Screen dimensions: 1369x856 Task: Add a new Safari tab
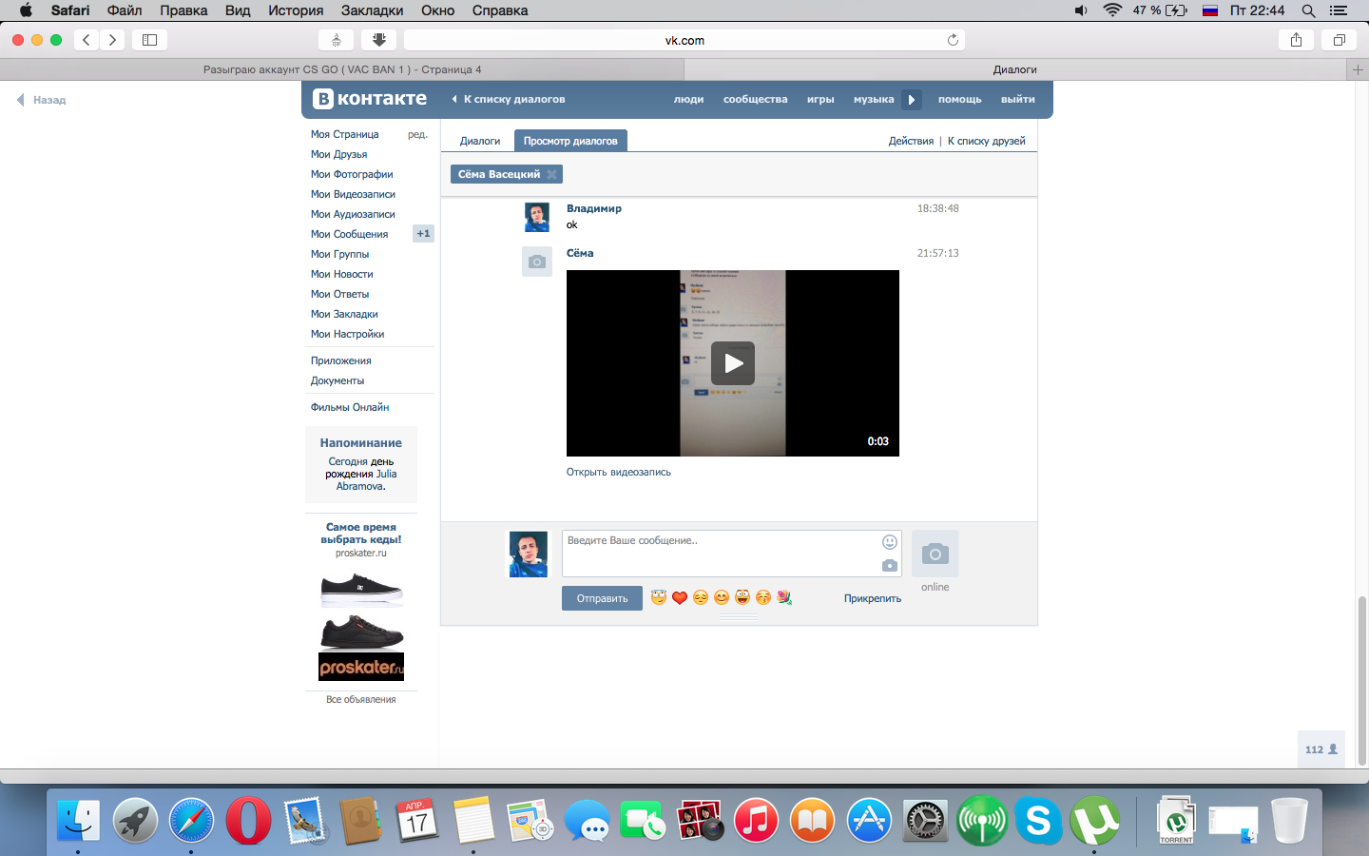tap(1358, 69)
